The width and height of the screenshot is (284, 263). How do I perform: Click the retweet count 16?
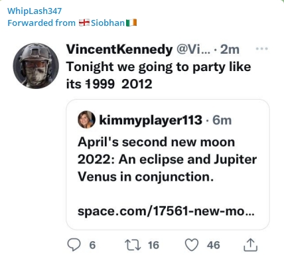153,245
